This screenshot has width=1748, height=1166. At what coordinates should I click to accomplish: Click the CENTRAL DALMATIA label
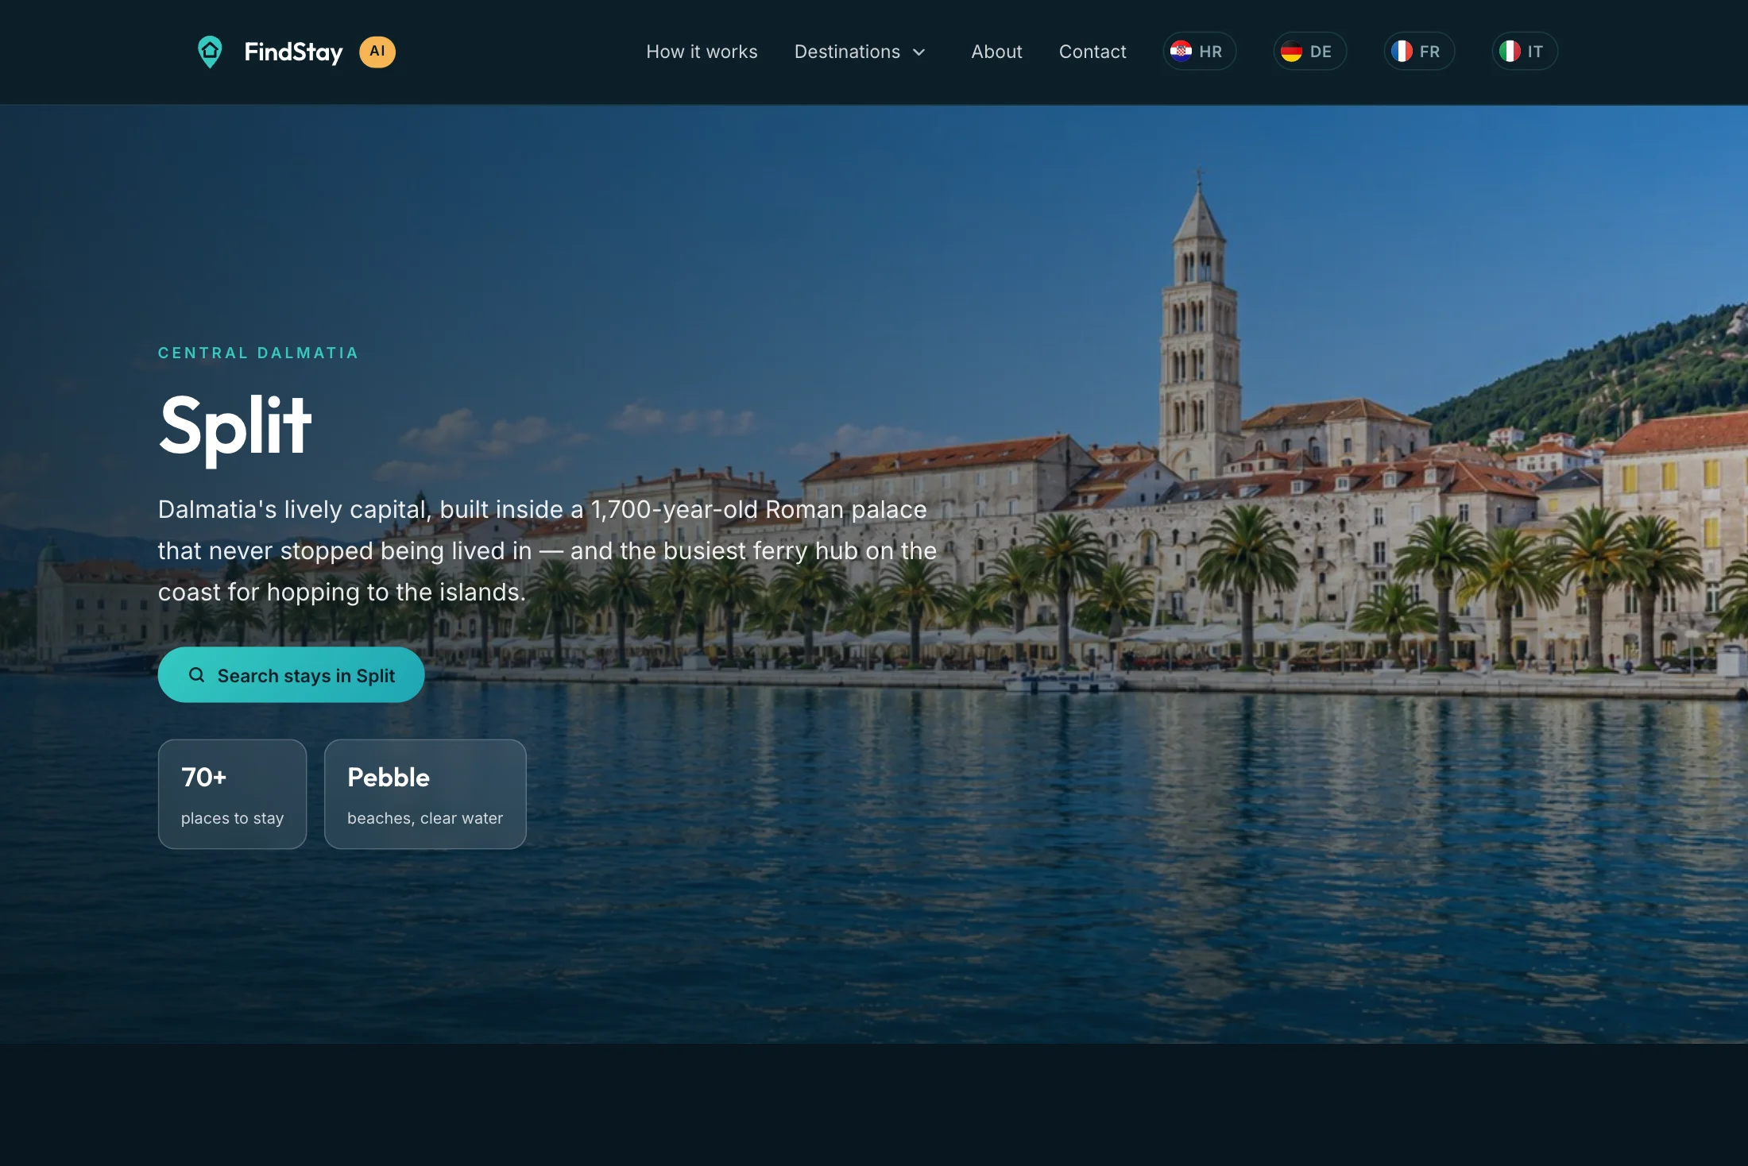click(258, 353)
